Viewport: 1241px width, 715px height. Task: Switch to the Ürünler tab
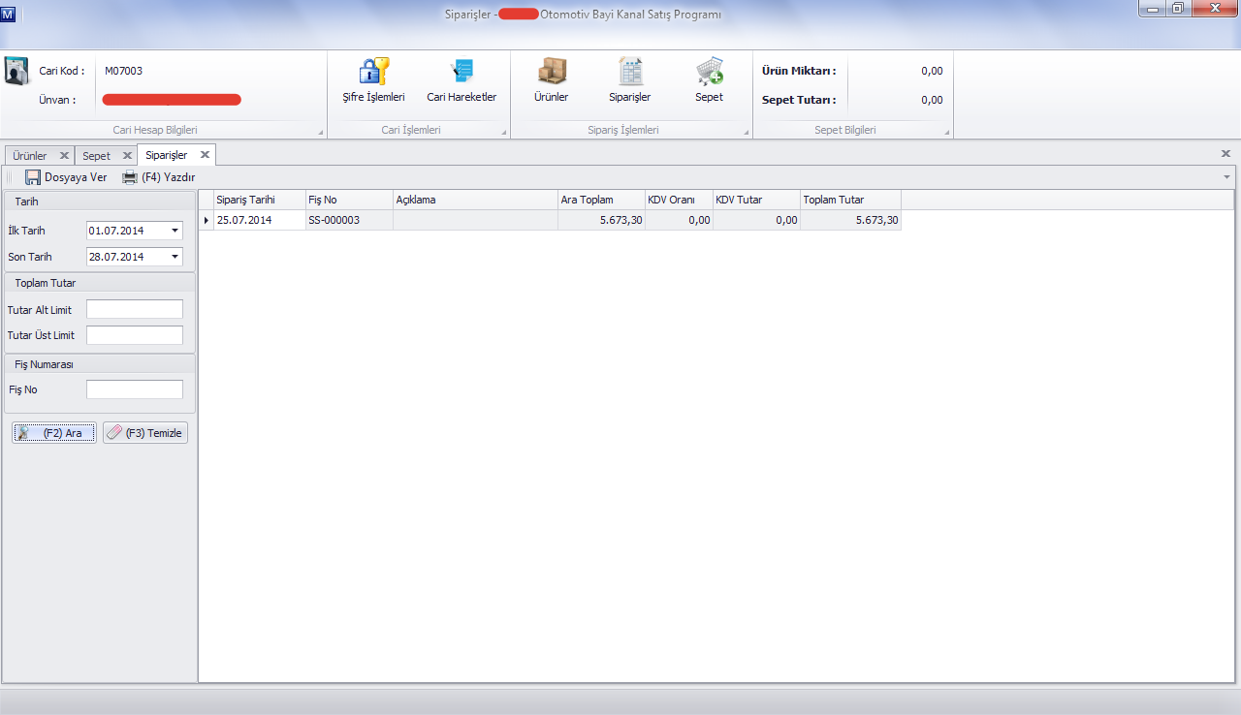[x=29, y=155]
